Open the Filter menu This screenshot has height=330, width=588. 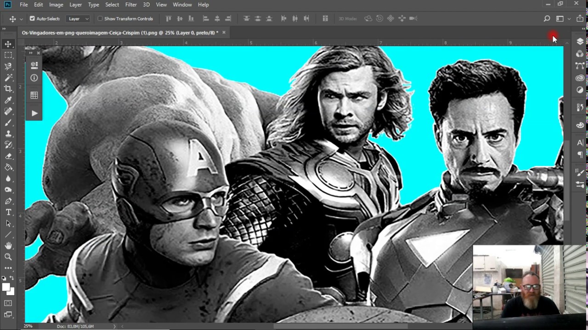coord(131,5)
